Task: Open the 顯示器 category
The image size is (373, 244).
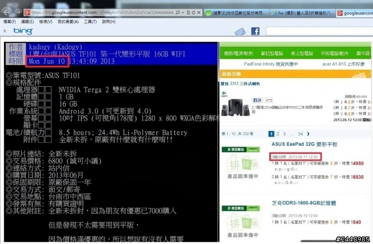Action: pyautogui.click(x=363, y=54)
